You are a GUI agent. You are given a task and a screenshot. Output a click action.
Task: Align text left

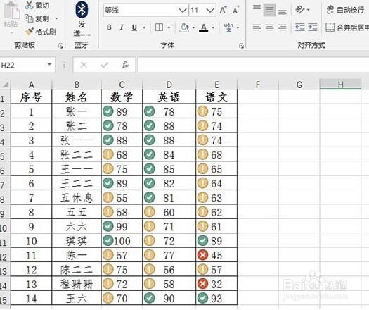257,27
